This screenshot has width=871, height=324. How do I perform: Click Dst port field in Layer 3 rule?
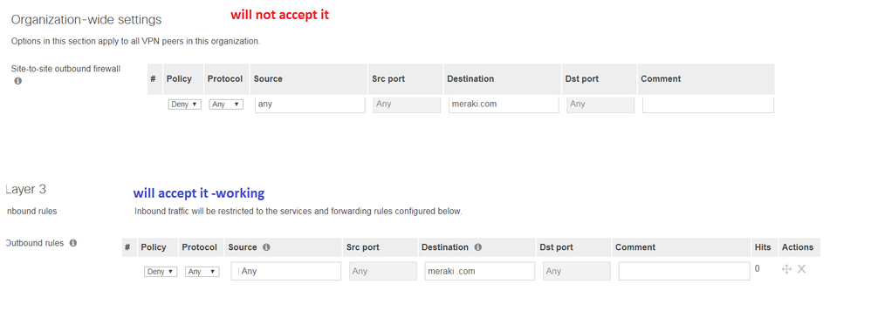(x=577, y=271)
